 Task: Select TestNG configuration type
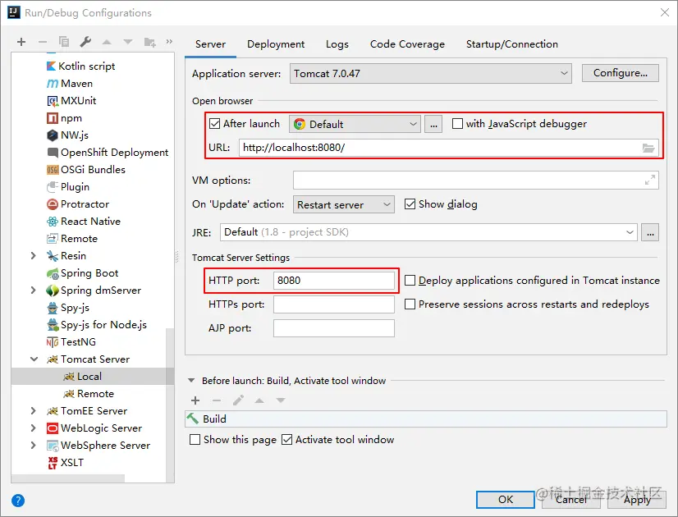point(71,342)
